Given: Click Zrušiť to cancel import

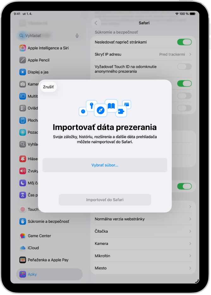Looking at the screenshot, I should pyautogui.click(x=48, y=87).
